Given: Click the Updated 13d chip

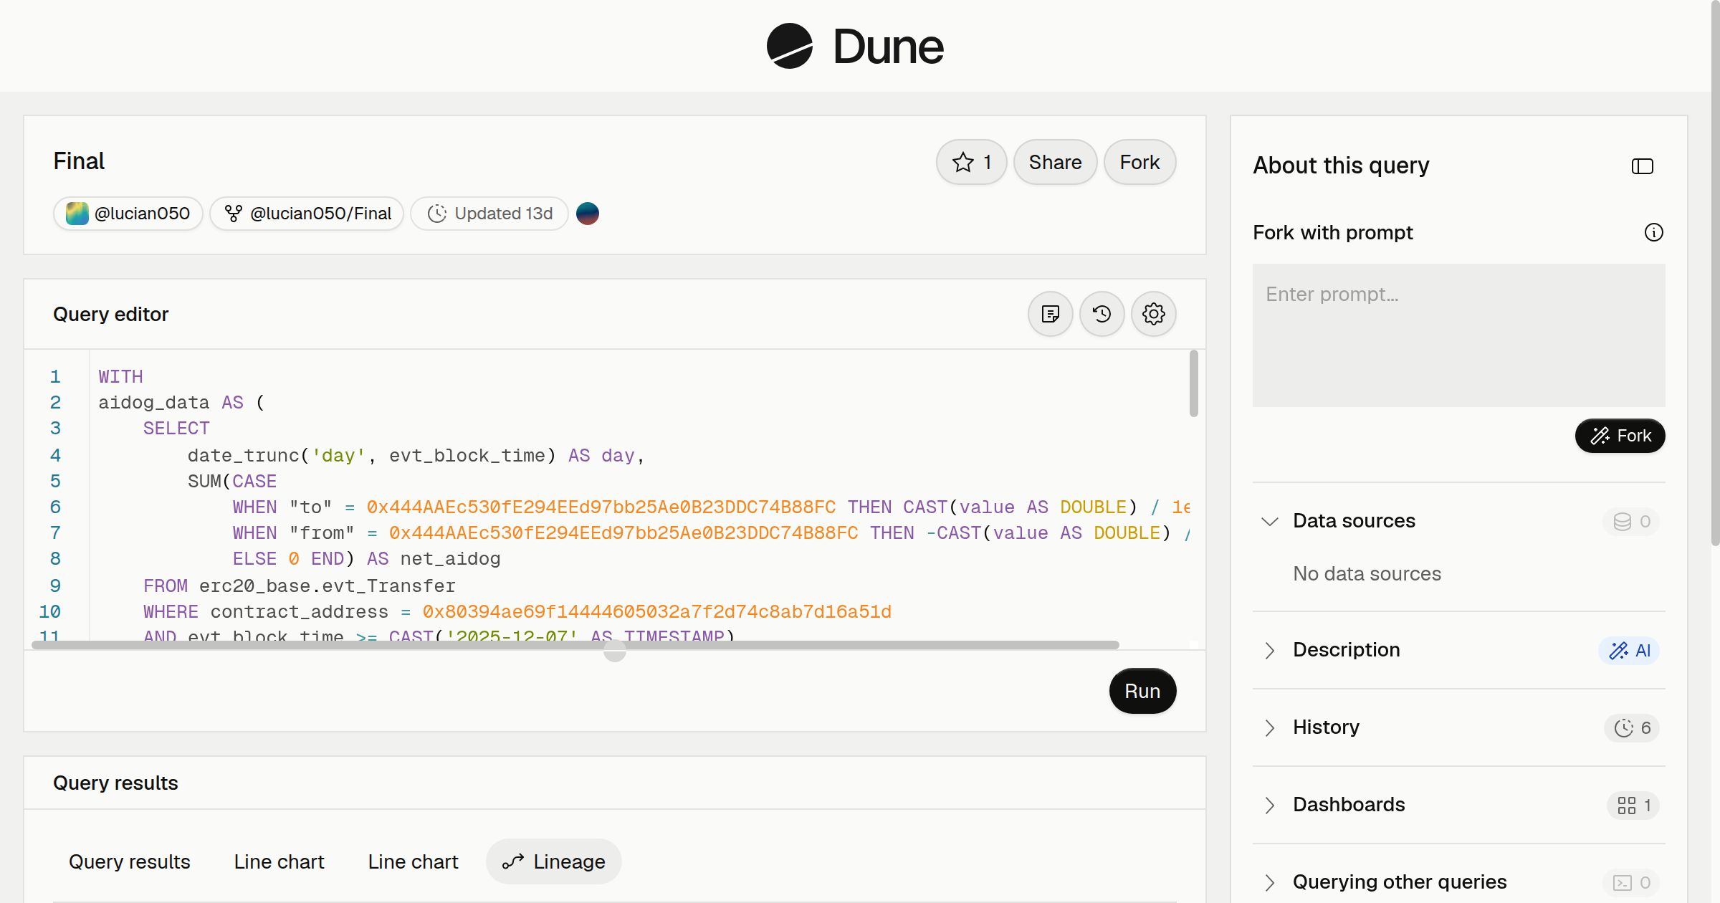Looking at the screenshot, I should pos(489,214).
